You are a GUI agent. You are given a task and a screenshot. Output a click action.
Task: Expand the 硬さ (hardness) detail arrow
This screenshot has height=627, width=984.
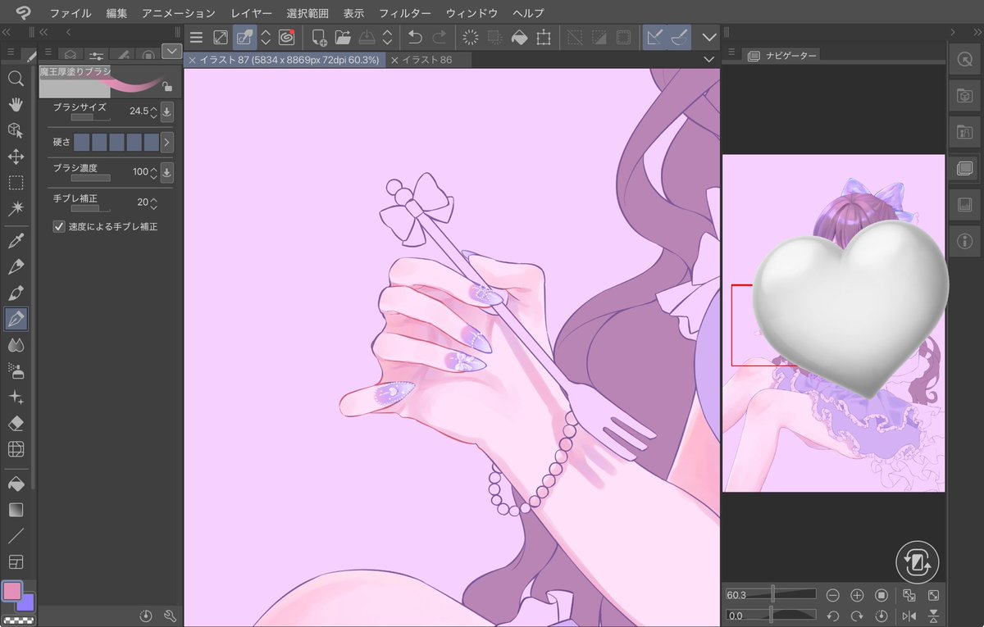click(167, 143)
